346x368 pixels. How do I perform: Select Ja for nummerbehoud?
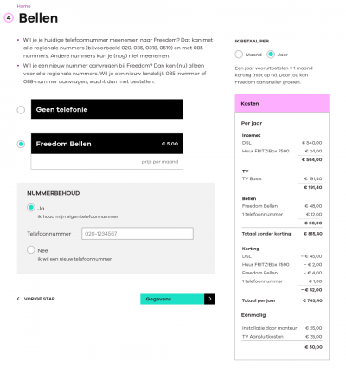(31, 208)
